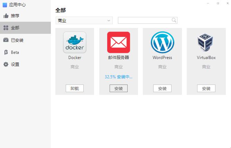
Task: Click the 32.5% 安装中... progress text
Action: 119,77
